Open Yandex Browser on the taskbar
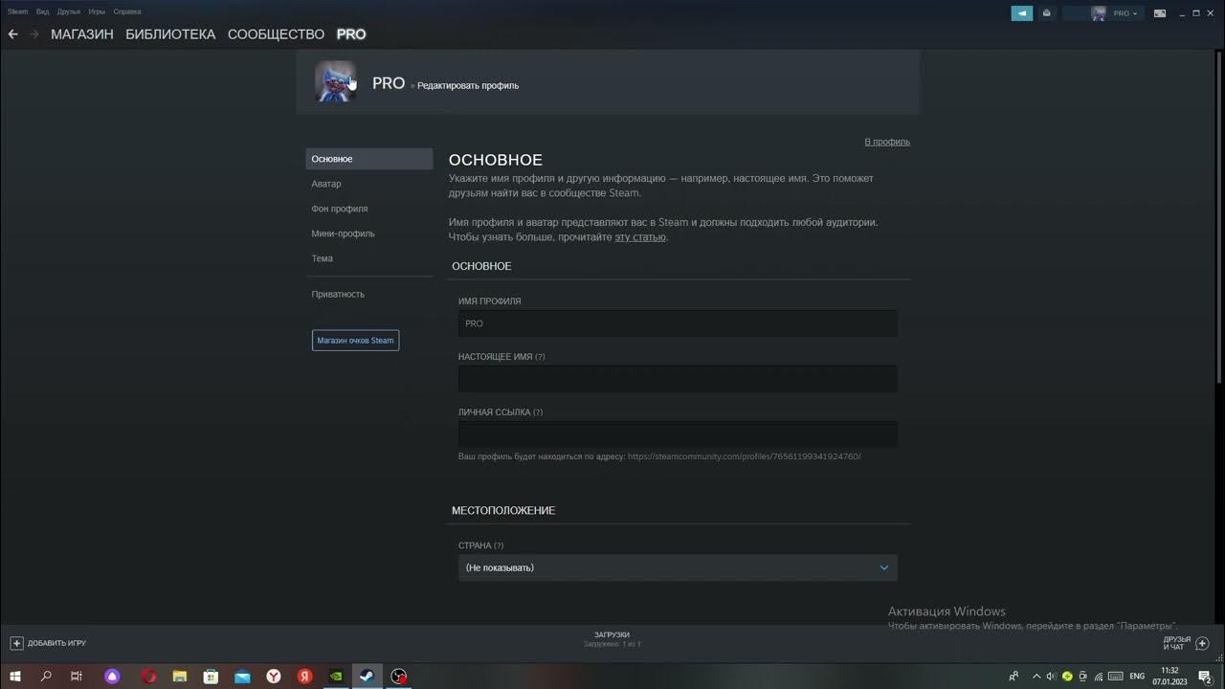Image resolution: width=1225 pixels, height=689 pixels. pos(274,677)
